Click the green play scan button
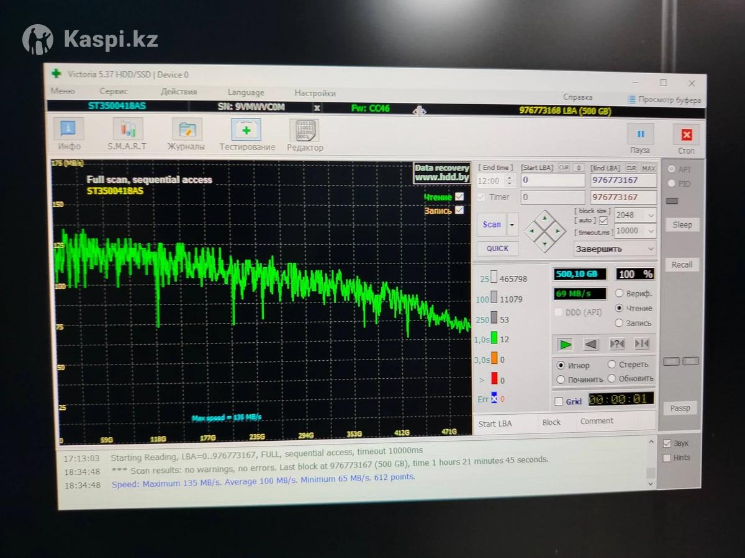 tap(564, 344)
